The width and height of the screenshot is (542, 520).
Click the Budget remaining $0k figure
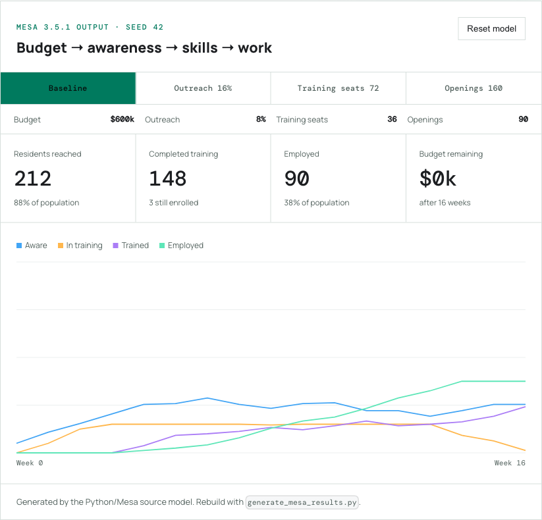tap(437, 178)
